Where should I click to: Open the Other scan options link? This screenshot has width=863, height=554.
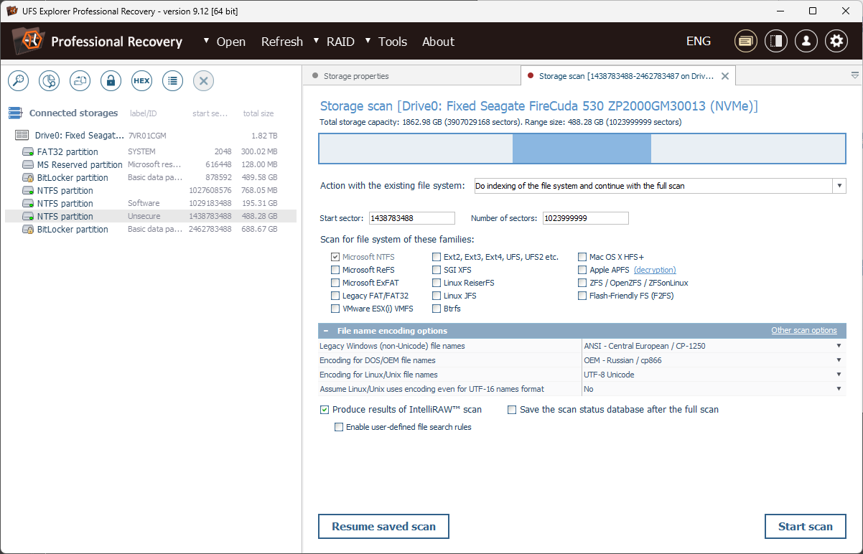[803, 330]
